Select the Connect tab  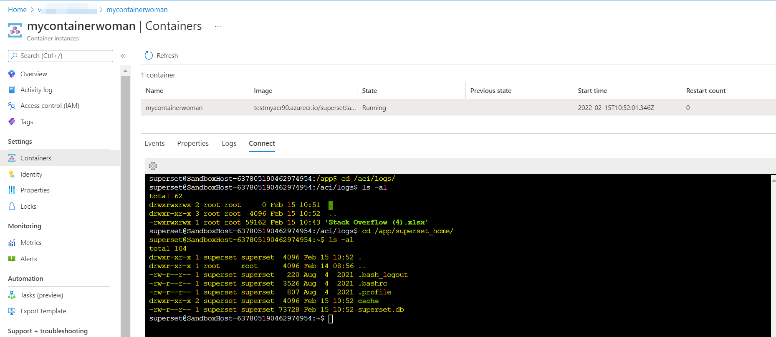click(x=262, y=143)
